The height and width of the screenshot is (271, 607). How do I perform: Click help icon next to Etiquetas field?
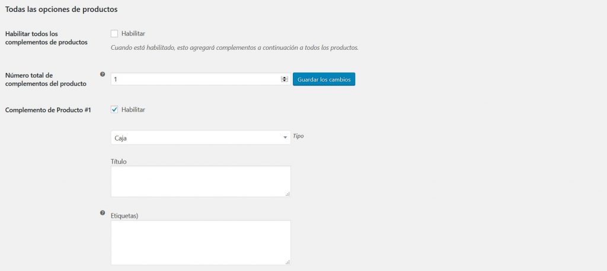pos(103,212)
